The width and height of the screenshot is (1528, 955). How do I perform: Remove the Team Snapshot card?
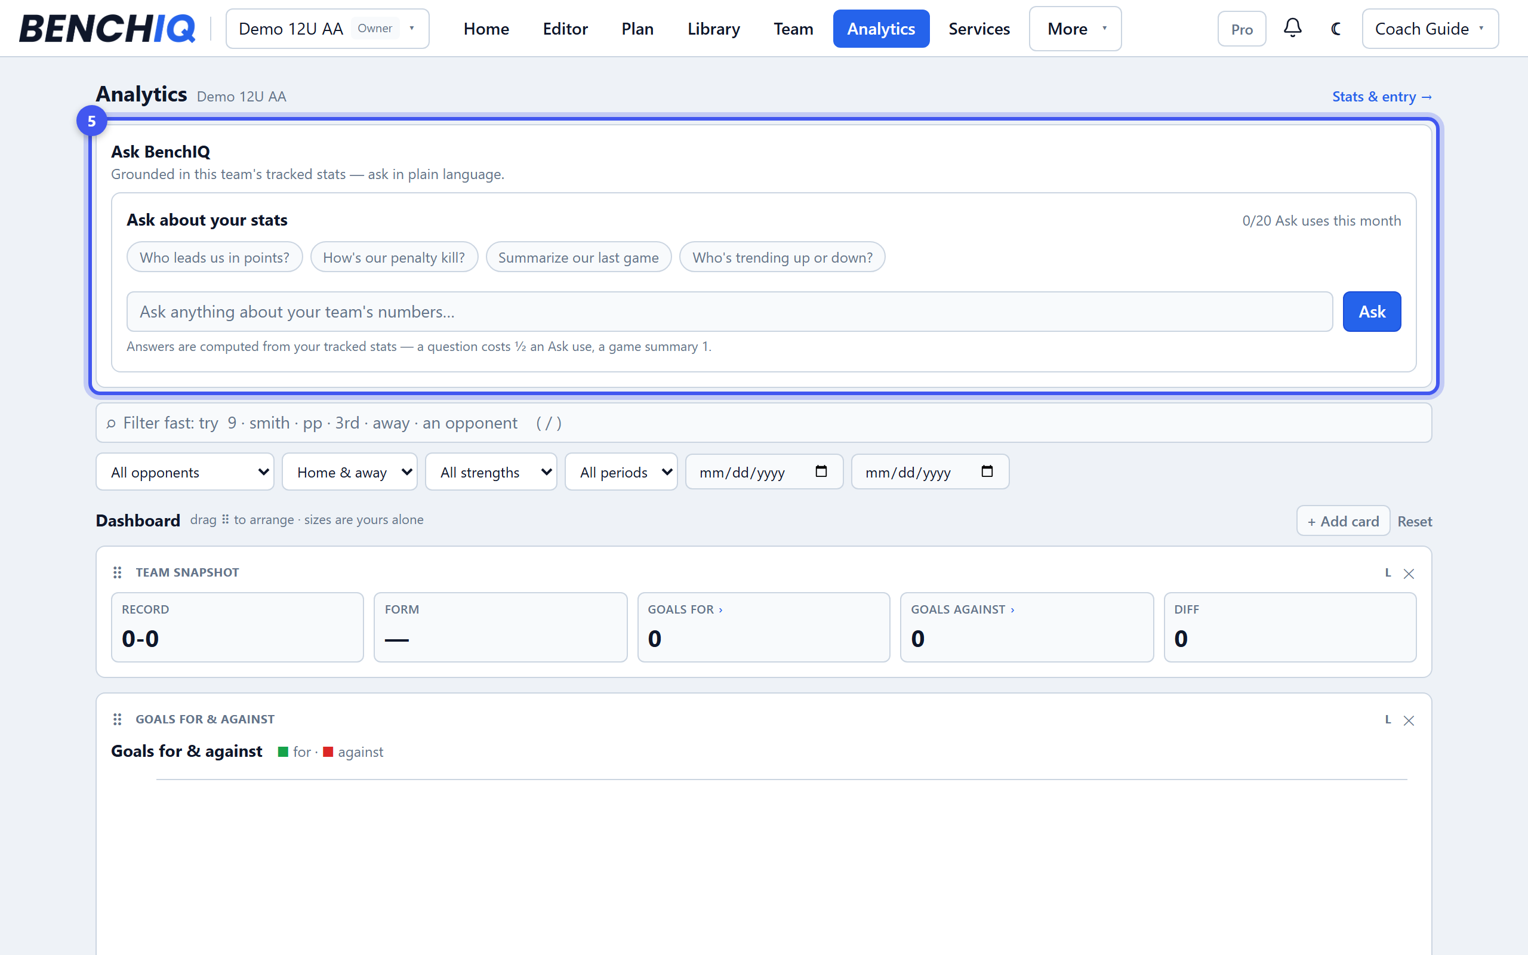(x=1409, y=573)
